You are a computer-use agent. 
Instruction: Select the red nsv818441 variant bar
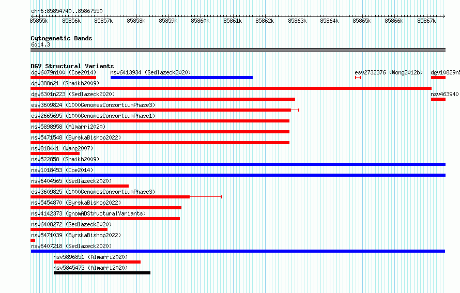pos(55,153)
